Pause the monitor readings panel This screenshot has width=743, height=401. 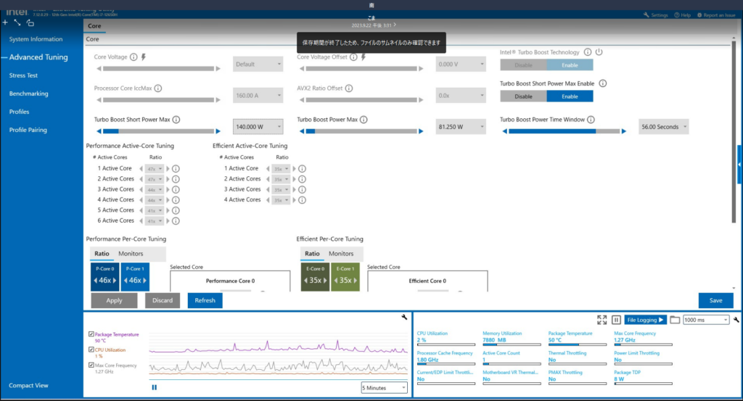[x=616, y=320]
